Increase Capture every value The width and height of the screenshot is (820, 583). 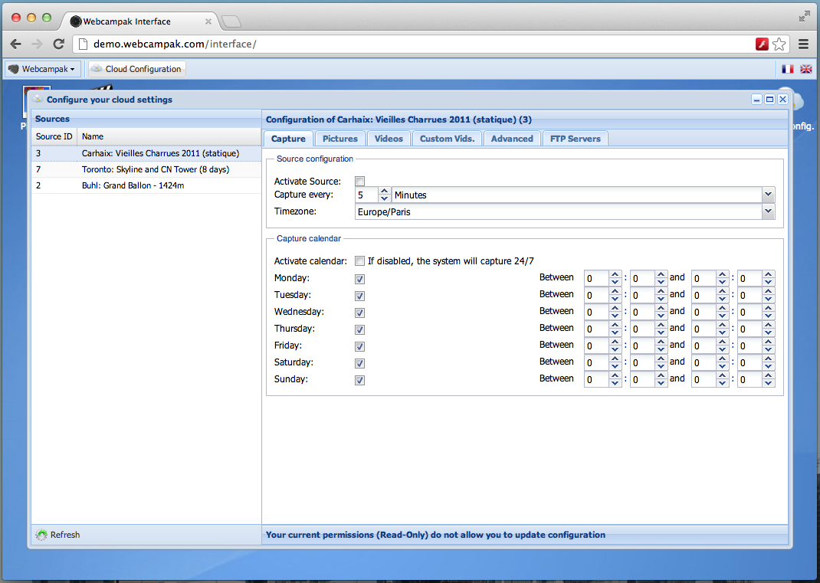385,192
